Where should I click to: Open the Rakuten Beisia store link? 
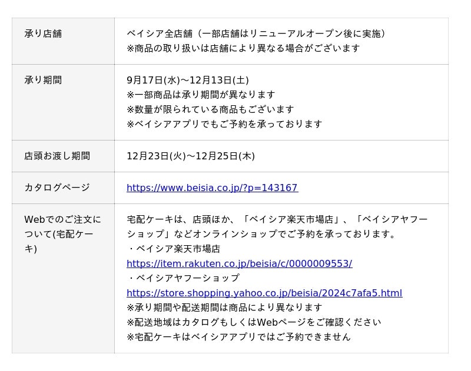[239, 263]
